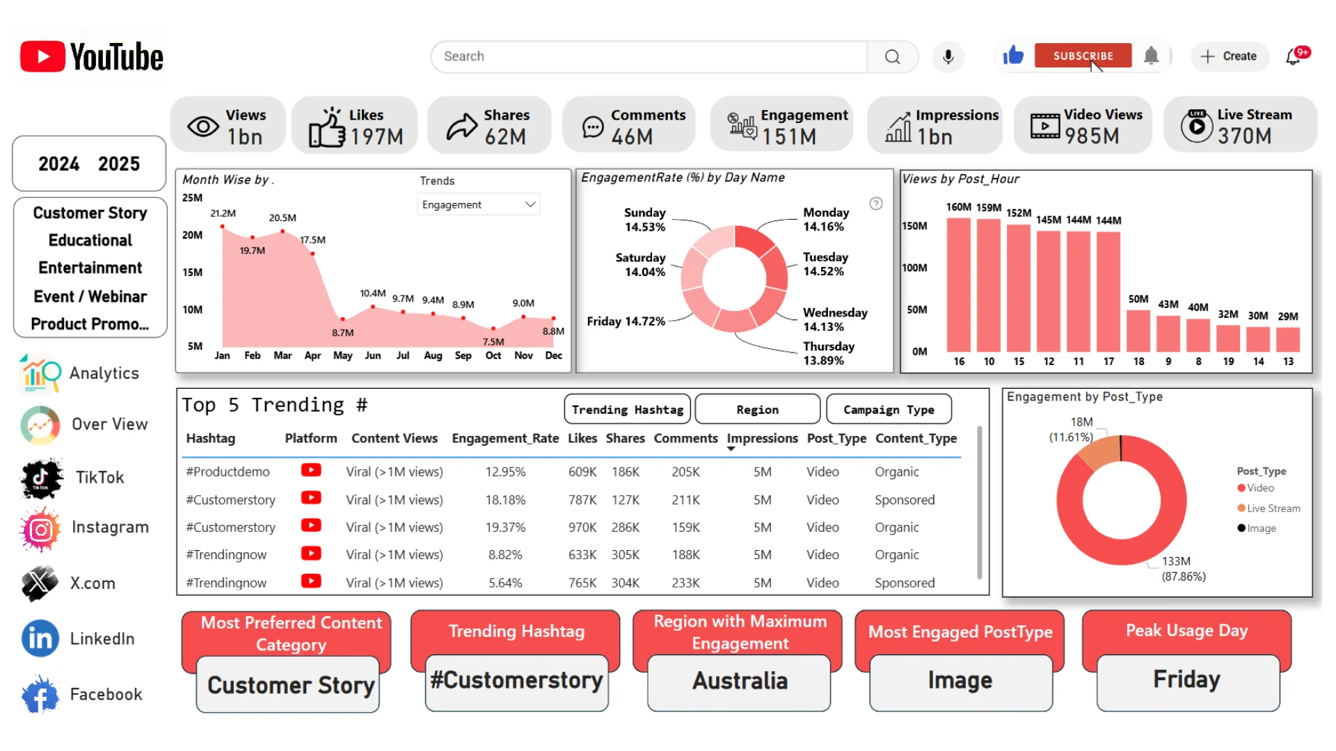Screen dimensions: 1336x751
Task: Click the Most Engaged PostType Image card
Action: pos(960,681)
